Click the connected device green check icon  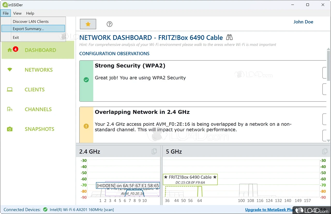(x=45, y=210)
